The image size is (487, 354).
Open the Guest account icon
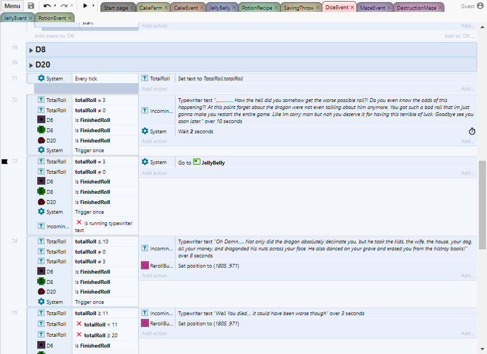click(480, 6)
